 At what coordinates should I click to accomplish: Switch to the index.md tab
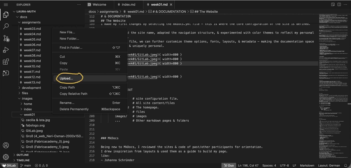[x=128, y=5]
